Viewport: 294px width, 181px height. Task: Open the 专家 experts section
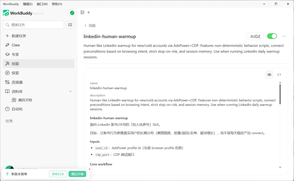[x=39, y=54]
